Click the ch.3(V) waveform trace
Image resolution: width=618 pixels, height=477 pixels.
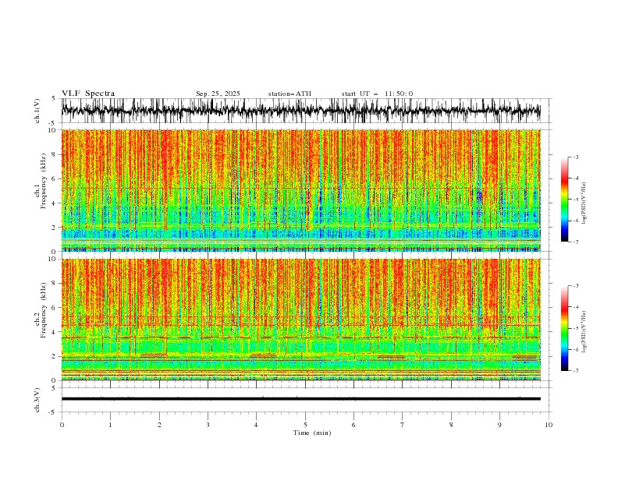click(301, 399)
